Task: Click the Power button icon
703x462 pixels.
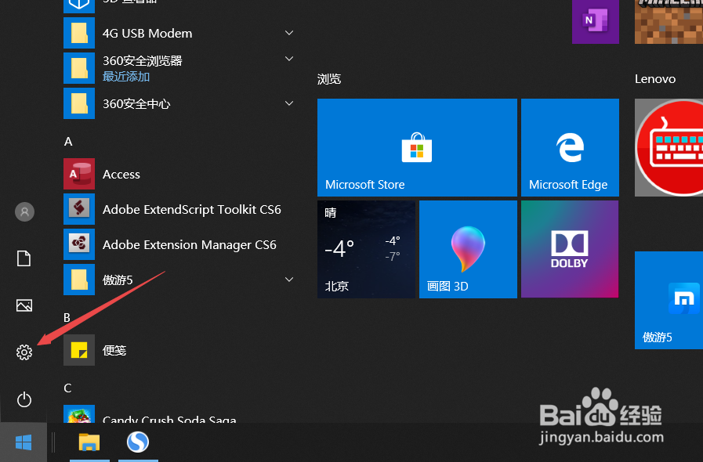Action: pos(24,399)
